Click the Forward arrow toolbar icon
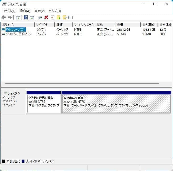173x171 pixels. pos(10,17)
